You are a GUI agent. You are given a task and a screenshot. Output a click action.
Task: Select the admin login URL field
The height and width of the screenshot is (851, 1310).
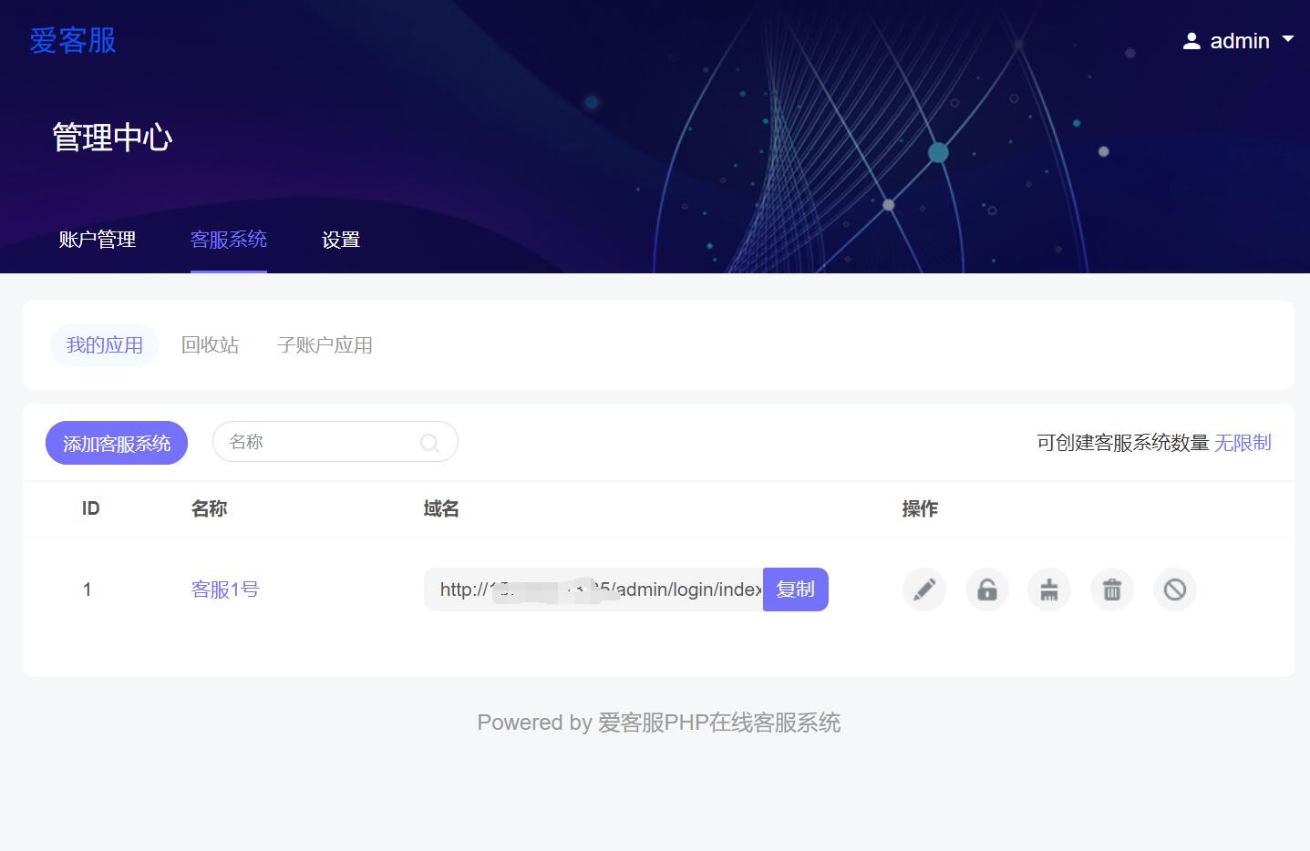(x=593, y=590)
